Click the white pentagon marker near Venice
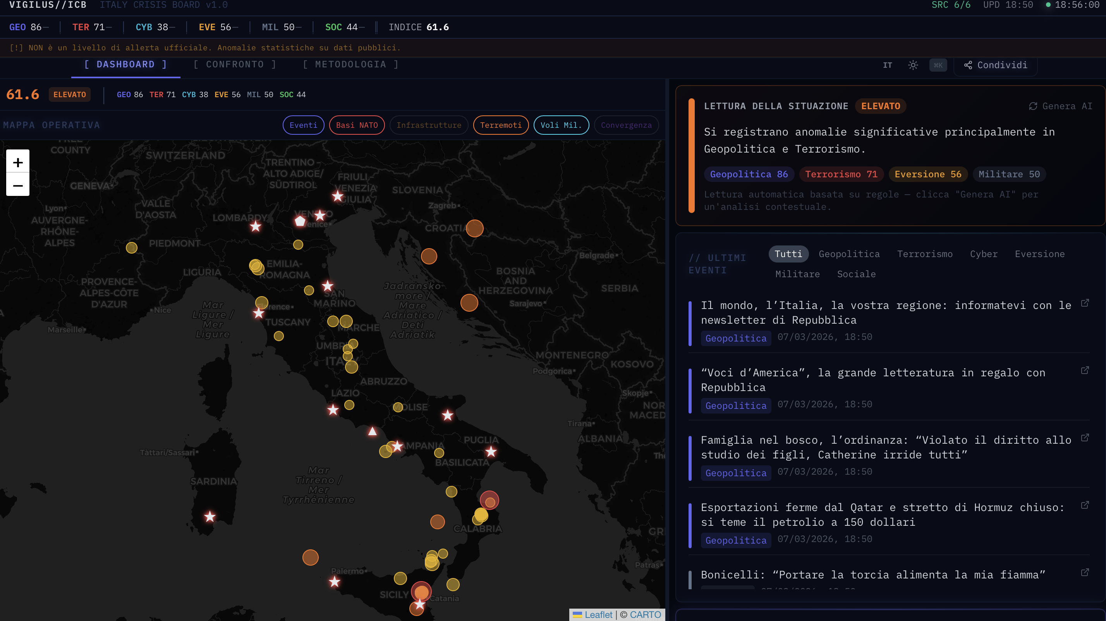The image size is (1106, 621). tap(300, 221)
